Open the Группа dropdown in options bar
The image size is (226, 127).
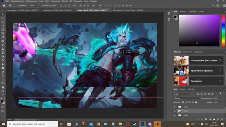pyautogui.click(x=33, y=6)
